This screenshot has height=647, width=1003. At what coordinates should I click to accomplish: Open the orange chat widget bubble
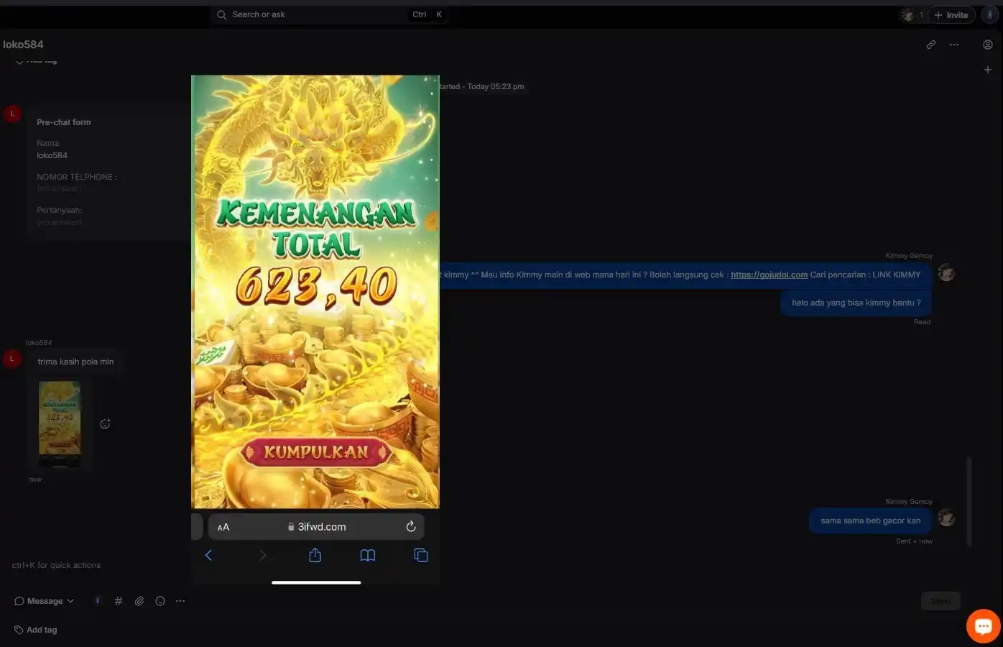[982, 625]
